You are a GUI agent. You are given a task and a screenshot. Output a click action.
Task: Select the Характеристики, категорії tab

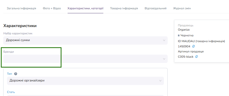(x=85, y=8)
